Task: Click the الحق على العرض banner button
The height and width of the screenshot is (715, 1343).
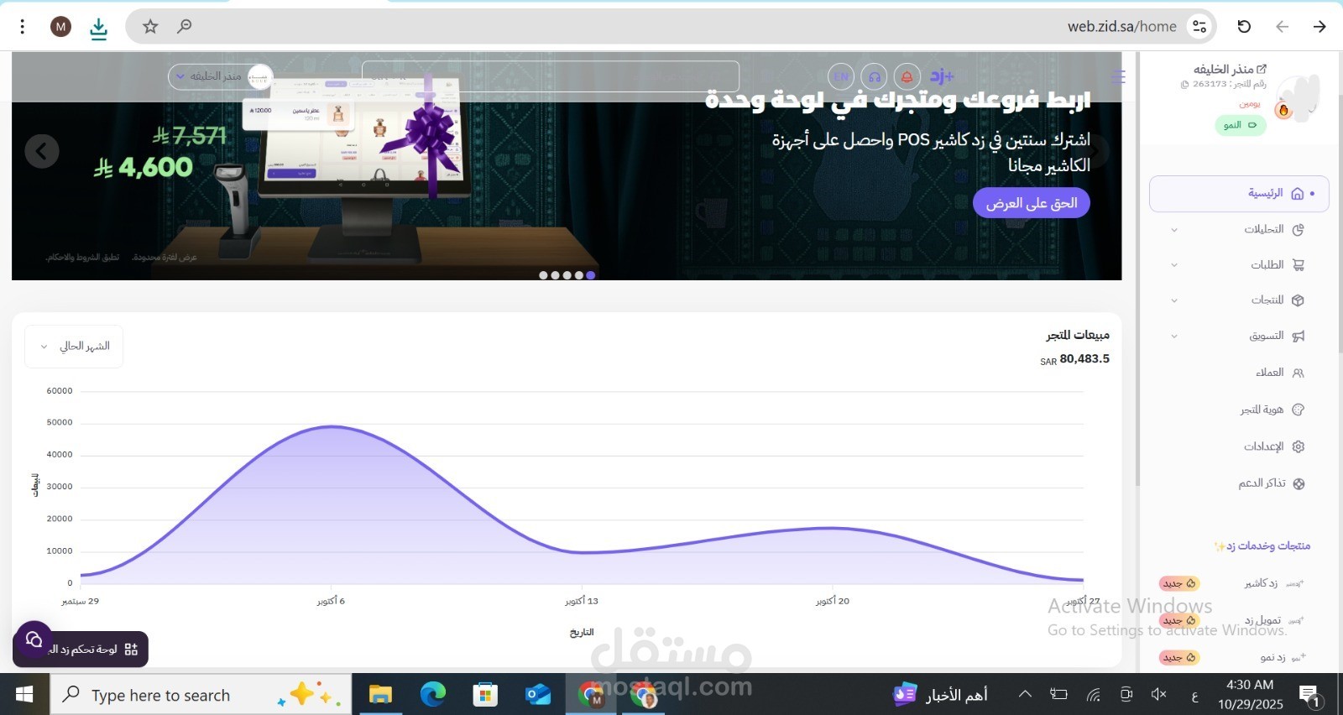Action: (1032, 203)
